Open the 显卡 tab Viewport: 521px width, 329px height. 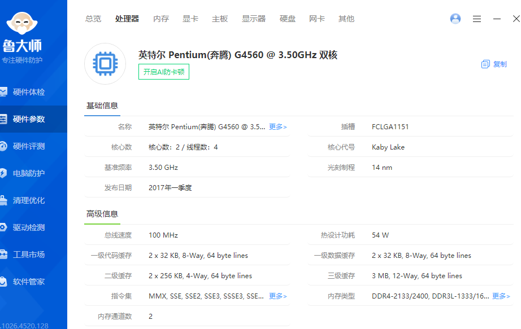[x=190, y=19]
